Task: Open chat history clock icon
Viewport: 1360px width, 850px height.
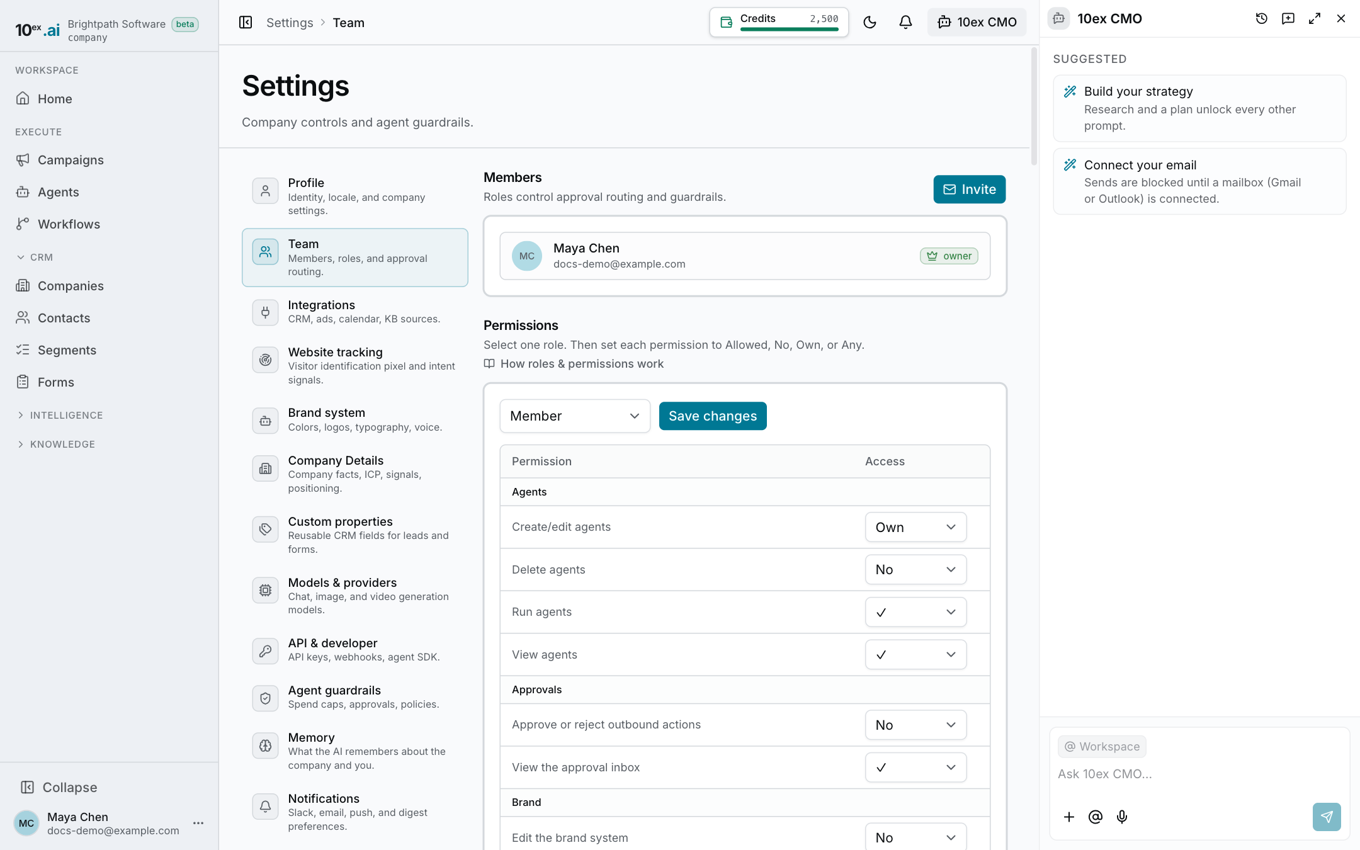Action: click(x=1261, y=19)
